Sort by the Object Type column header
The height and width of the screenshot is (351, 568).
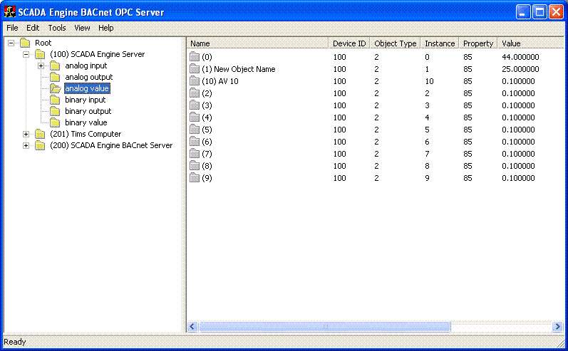(396, 43)
